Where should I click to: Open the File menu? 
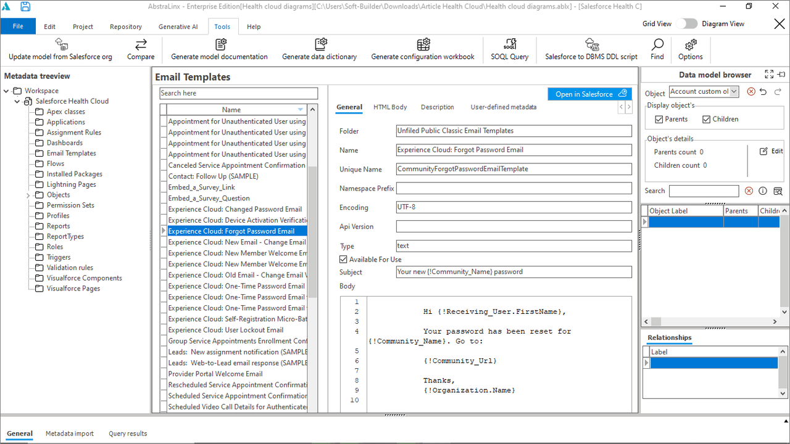[18, 27]
